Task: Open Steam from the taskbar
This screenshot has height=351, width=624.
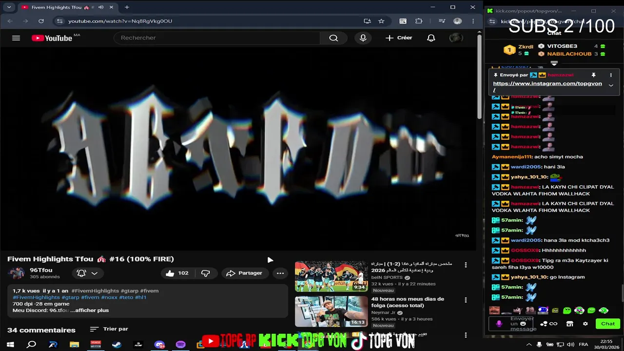Action: click(x=117, y=344)
